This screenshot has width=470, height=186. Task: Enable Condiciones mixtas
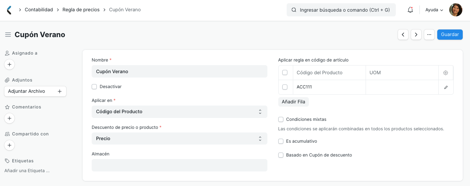click(x=281, y=119)
